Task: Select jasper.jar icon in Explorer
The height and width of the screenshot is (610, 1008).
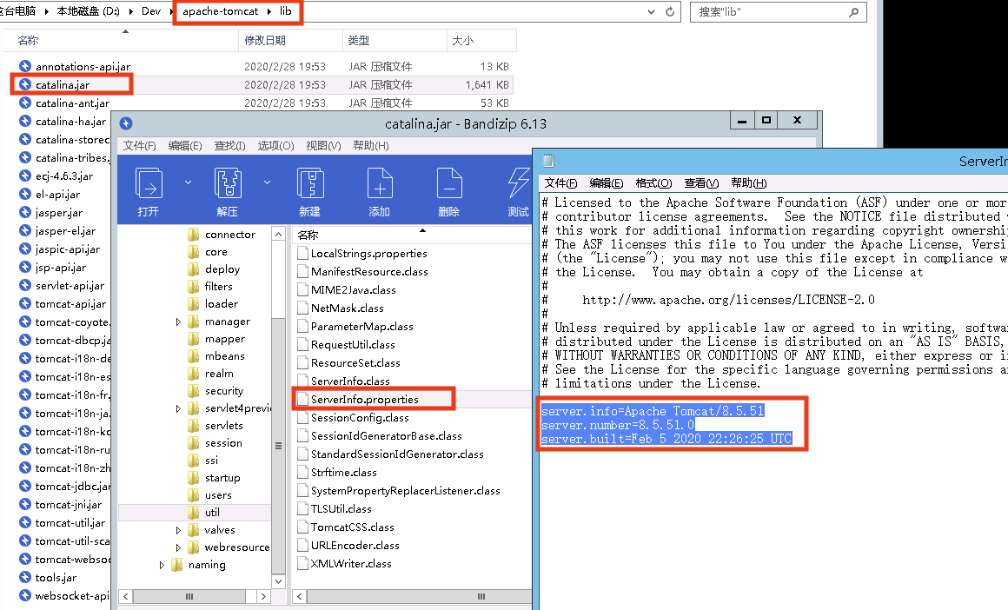Action: pos(25,212)
